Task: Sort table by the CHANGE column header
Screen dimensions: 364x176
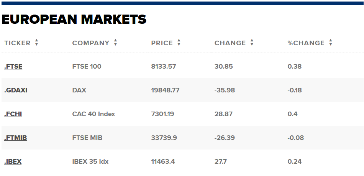Action: (230, 43)
